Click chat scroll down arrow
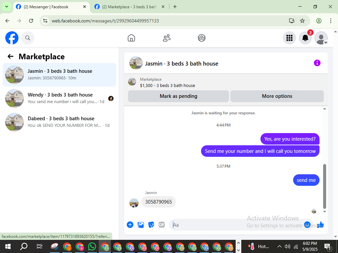This screenshot has height=253, width=338. [325, 212]
